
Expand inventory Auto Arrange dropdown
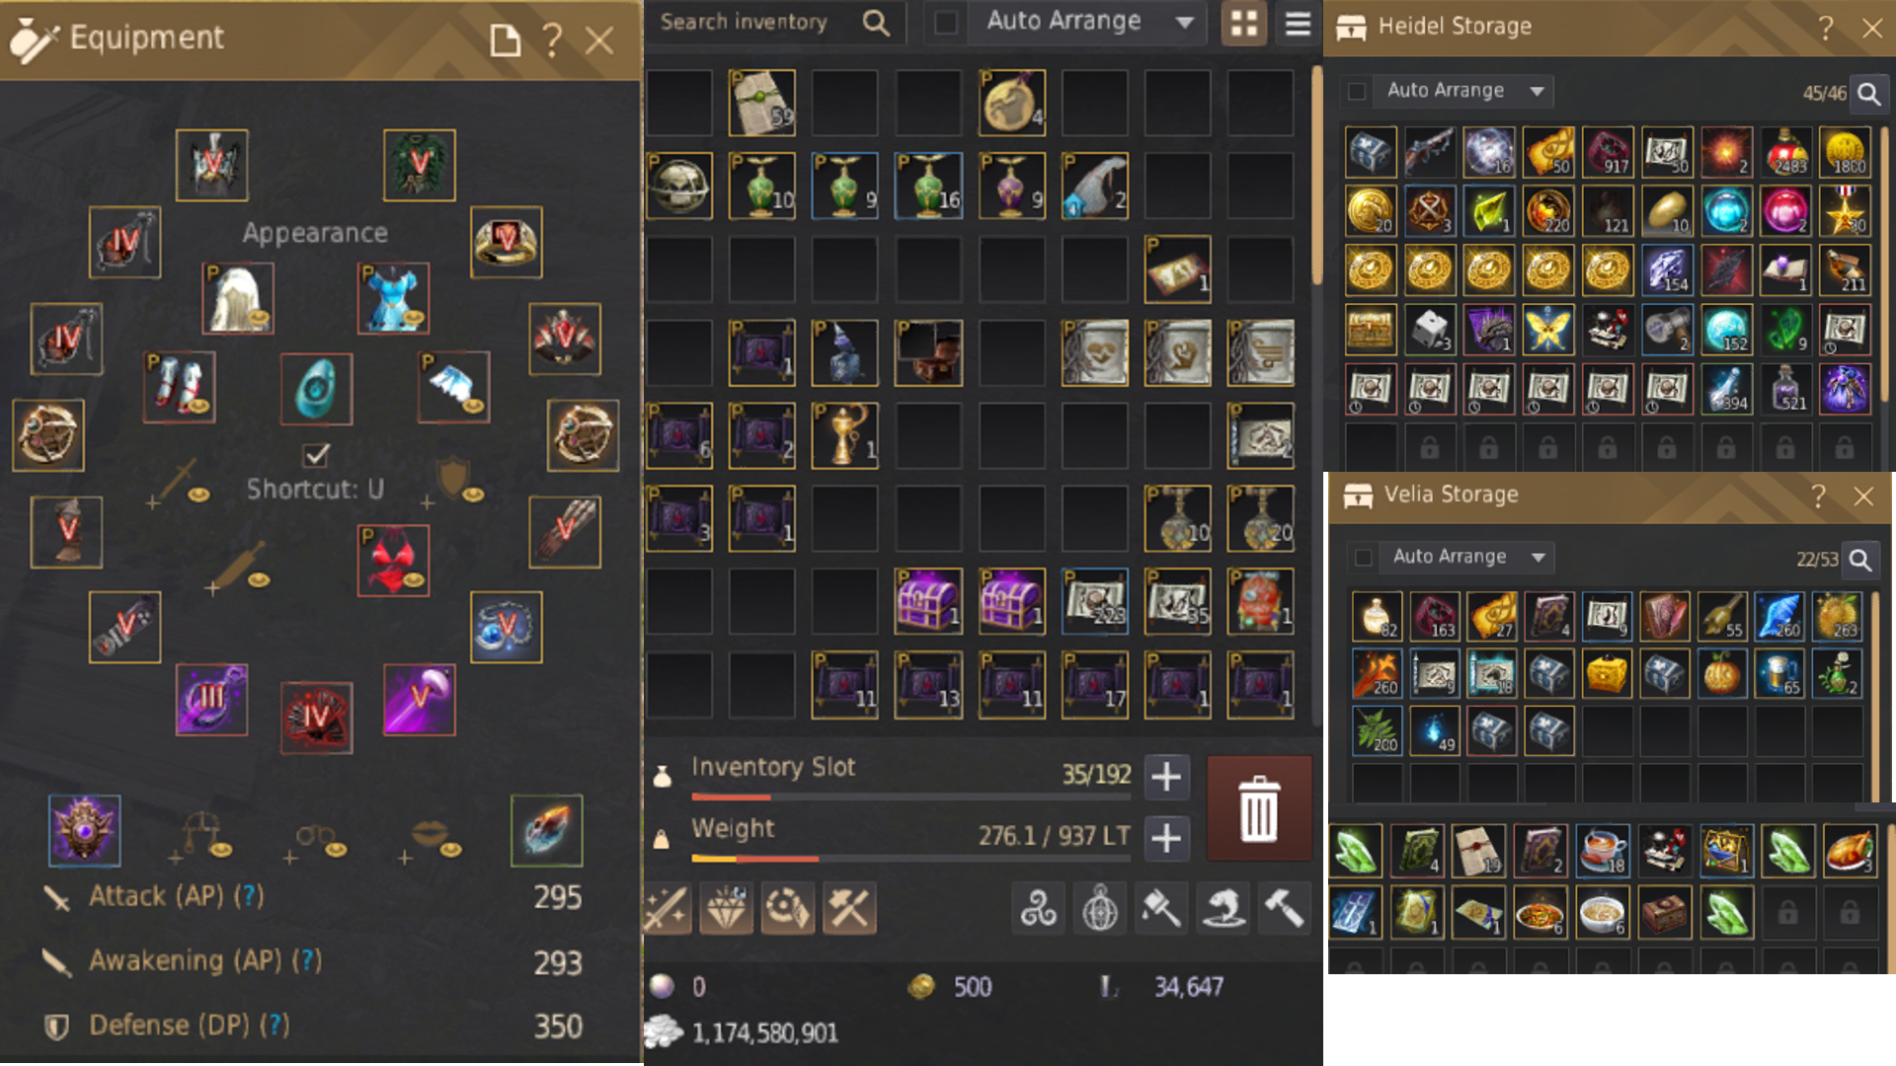click(x=1184, y=22)
